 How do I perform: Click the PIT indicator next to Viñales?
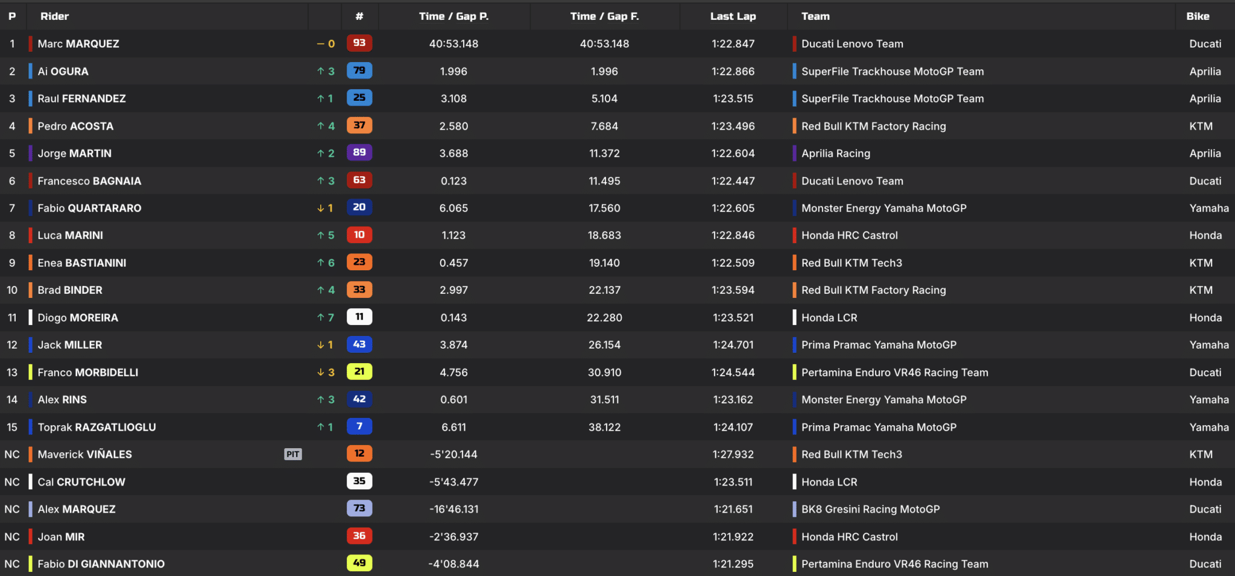[x=293, y=454]
